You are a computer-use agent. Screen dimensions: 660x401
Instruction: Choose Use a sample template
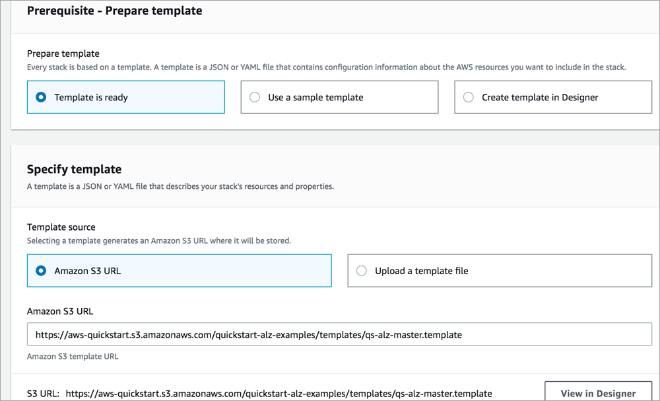click(339, 97)
